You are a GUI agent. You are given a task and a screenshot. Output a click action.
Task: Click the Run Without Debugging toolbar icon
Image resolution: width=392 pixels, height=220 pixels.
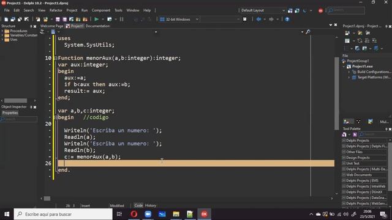[109, 19]
